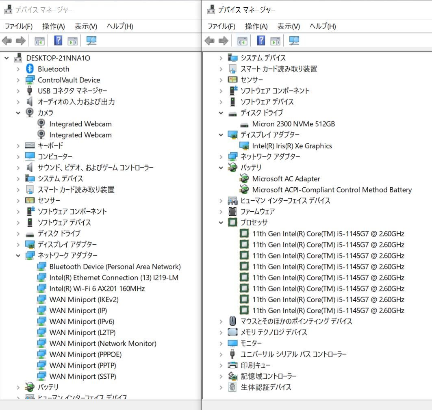Collapse バッテリ category in right window

(221, 167)
